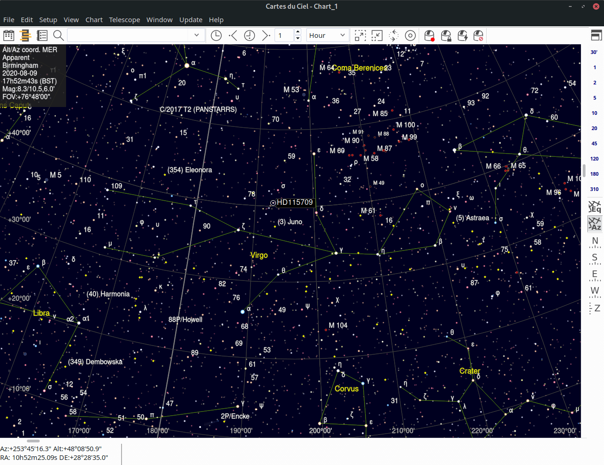Viewport: 604px width, 465px height.
Task: Set field of view to 120 degrees
Action: pos(594,159)
